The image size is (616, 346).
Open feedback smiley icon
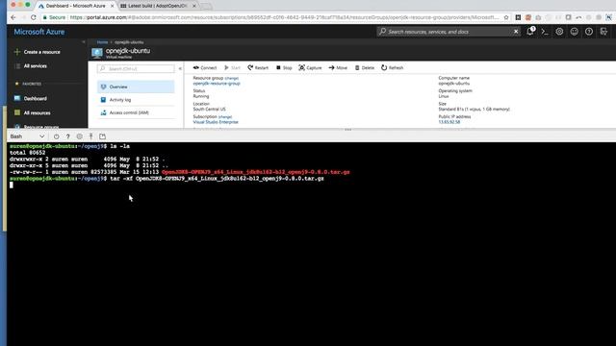point(574,32)
